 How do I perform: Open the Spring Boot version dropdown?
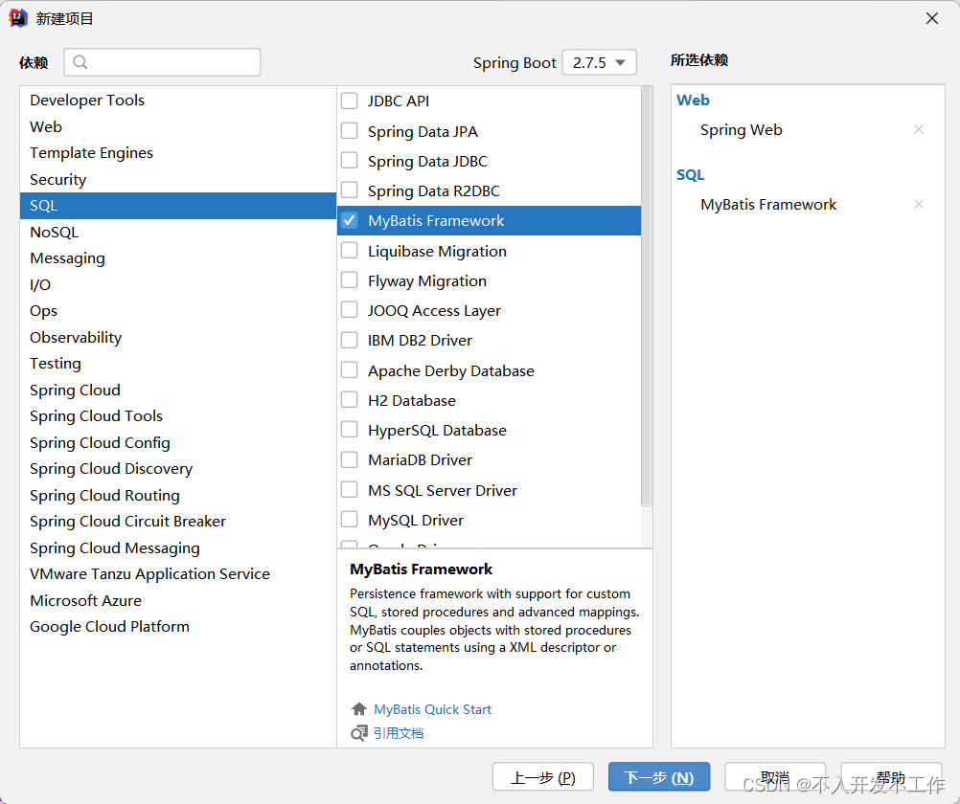click(599, 62)
